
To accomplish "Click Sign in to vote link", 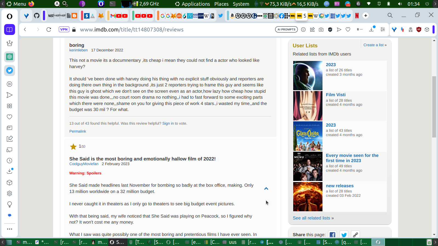I will point(168,123).
